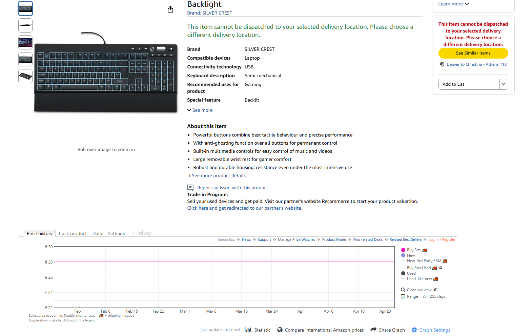Click the share icon above product image

(170, 9)
